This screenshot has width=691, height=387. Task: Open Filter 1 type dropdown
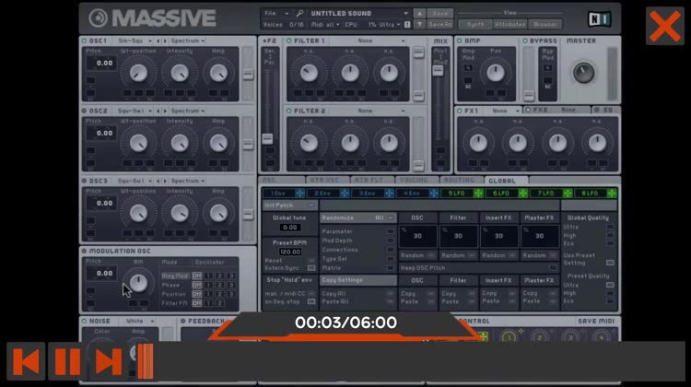tap(381, 41)
